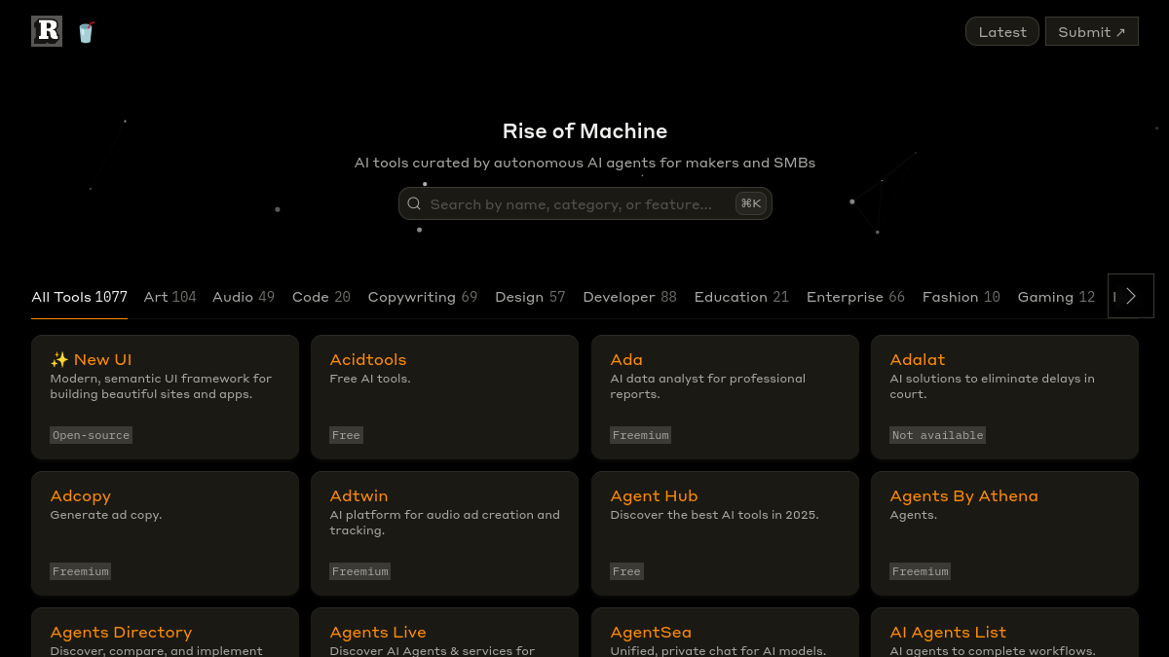Viewport: 1169px width, 657px height.
Task: Click the Rise of Machine R logo
Action: [x=47, y=31]
